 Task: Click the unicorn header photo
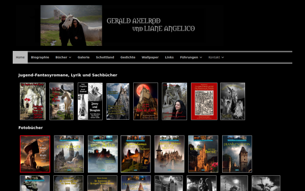(x=71, y=25)
